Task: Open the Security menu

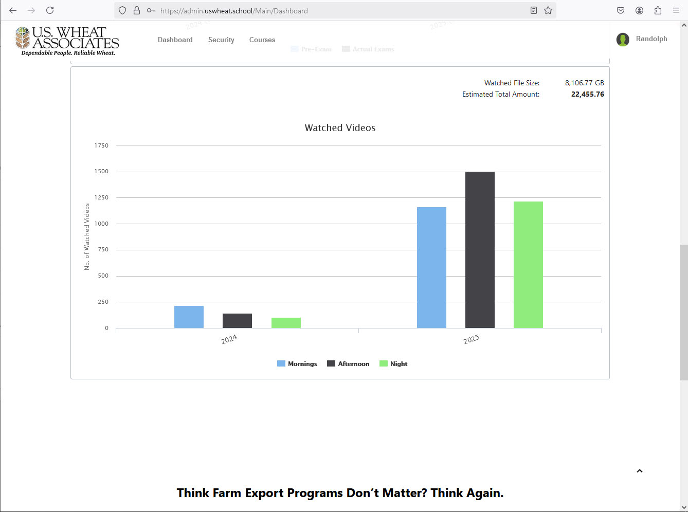Action: point(221,40)
